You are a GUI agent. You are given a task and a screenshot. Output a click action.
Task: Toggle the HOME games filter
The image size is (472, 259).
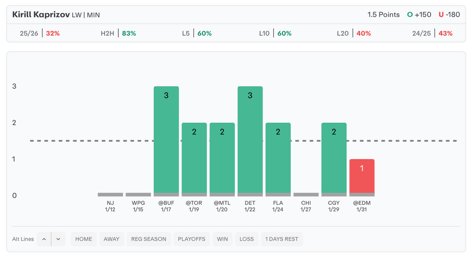coord(83,239)
